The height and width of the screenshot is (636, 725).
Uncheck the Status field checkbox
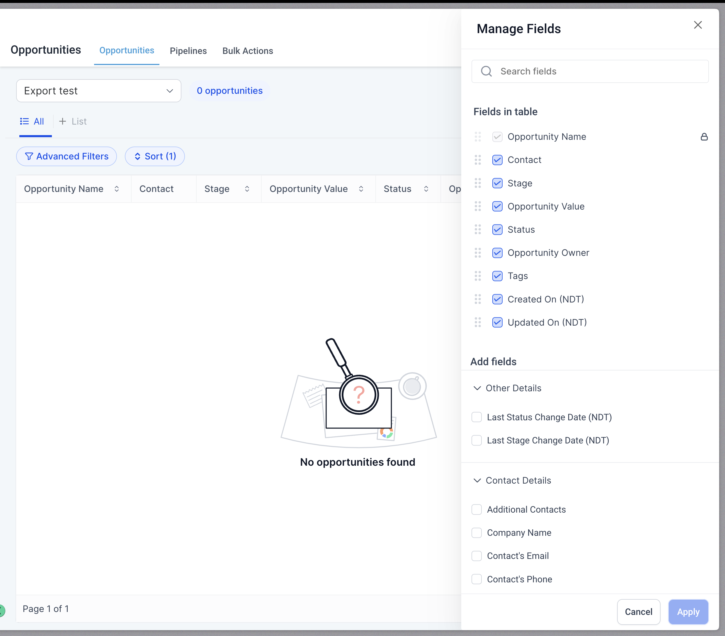pyautogui.click(x=497, y=229)
